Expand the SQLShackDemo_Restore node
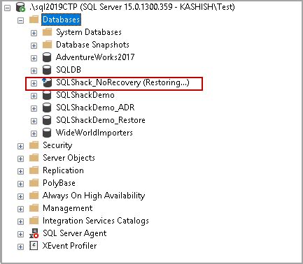The width and height of the screenshot is (303, 264). click(x=34, y=121)
